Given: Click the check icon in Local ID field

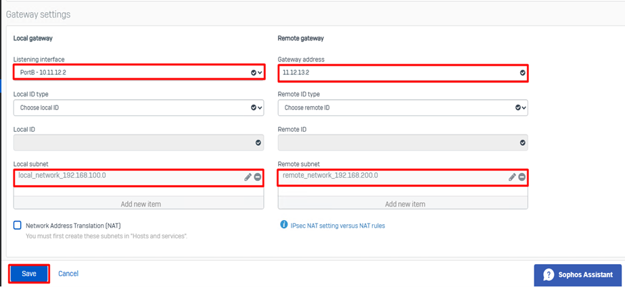Looking at the screenshot, I should 258,142.
